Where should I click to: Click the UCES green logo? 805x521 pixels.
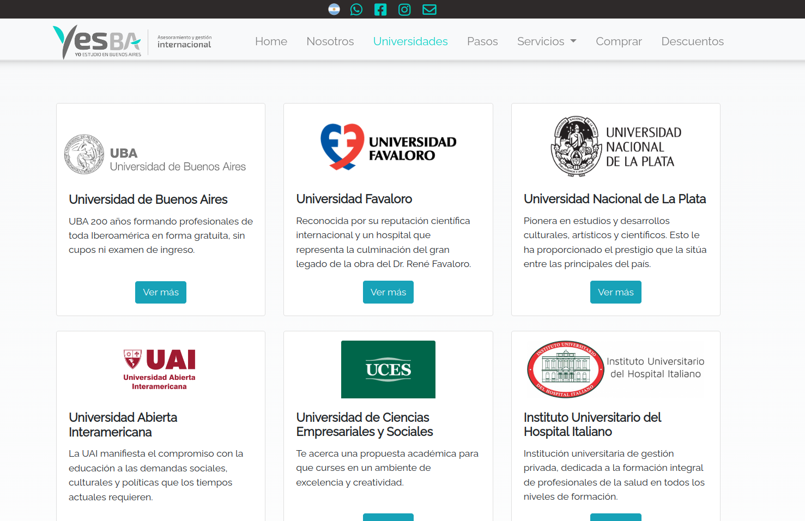[x=388, y=369]
